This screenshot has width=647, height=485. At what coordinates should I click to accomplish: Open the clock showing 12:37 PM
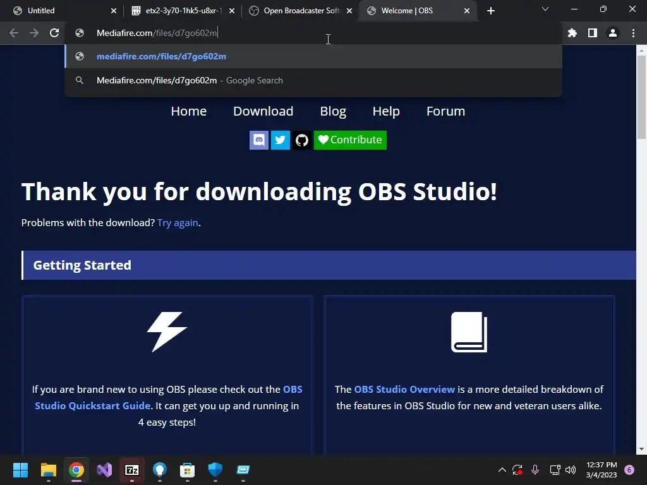click(x=602, y=470)
